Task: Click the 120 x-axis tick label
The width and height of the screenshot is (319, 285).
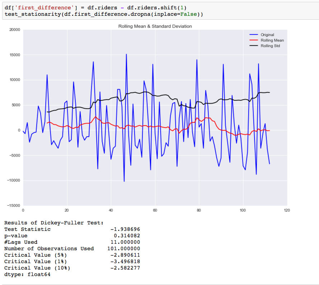Action: pyautogui.click(x=287, y=210)
